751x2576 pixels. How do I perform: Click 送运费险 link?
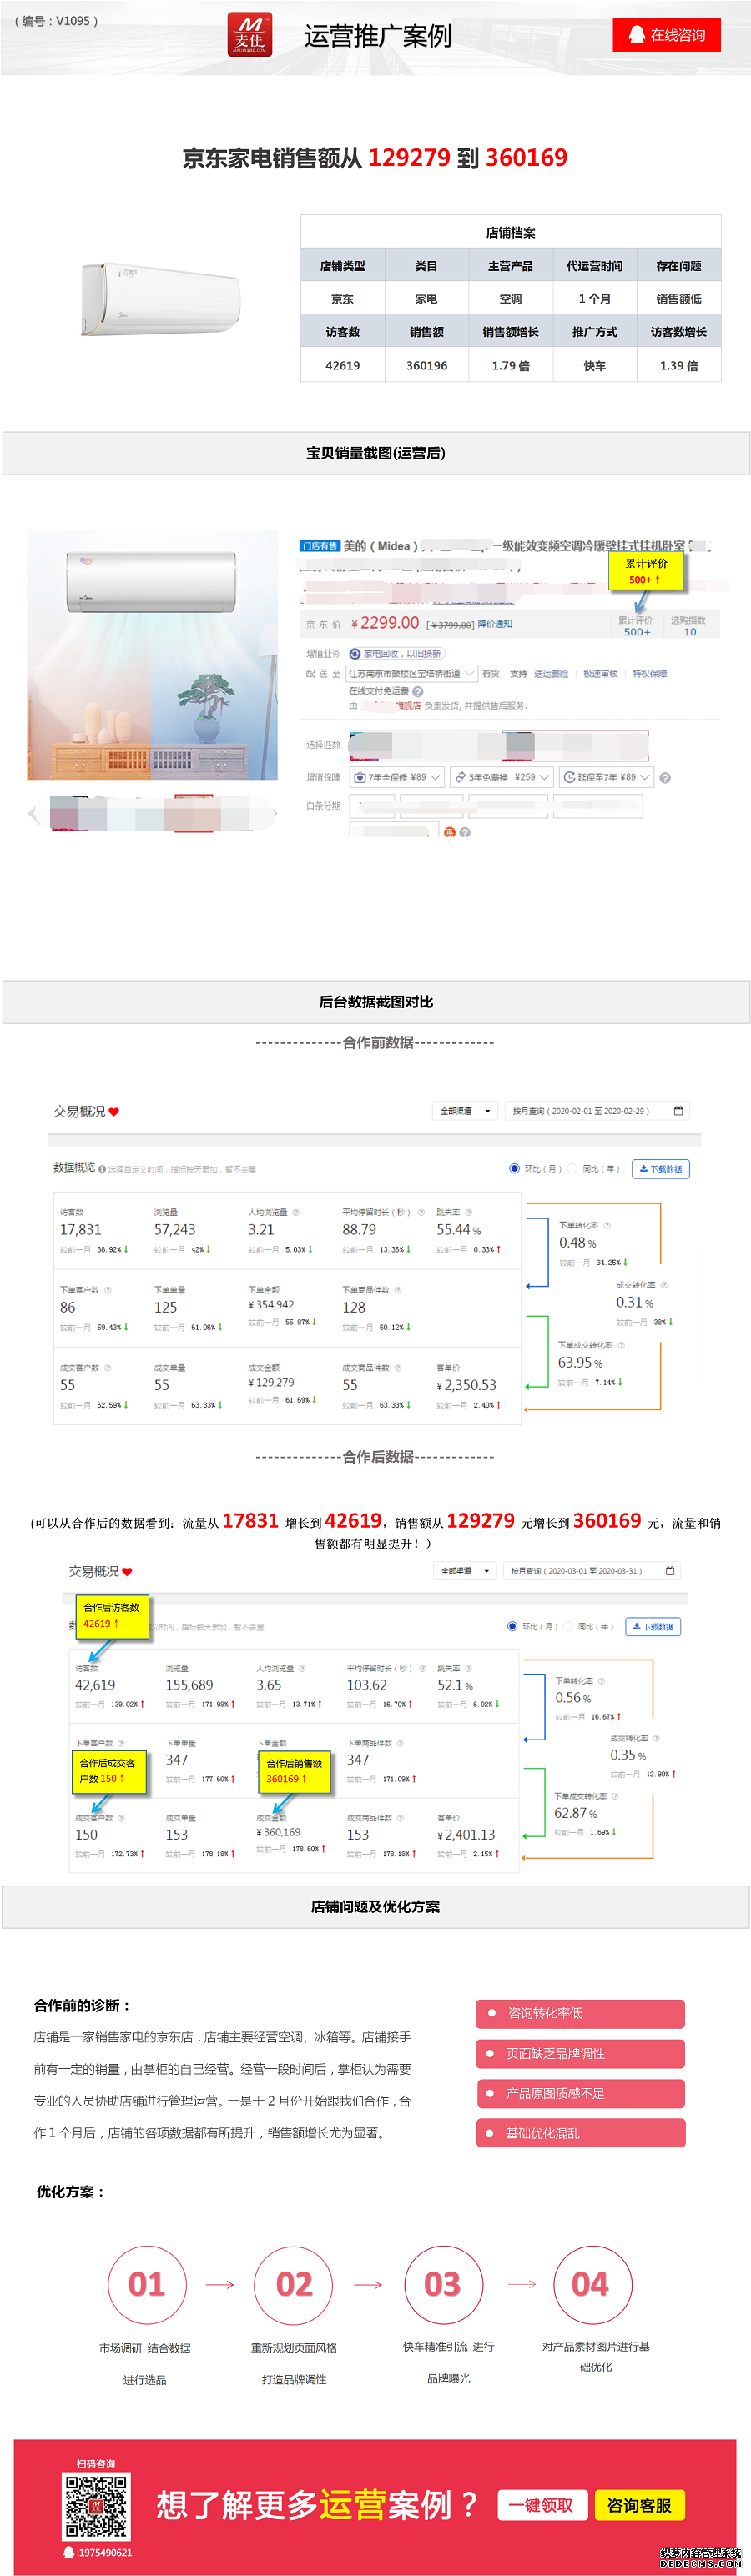click(551, 674)
